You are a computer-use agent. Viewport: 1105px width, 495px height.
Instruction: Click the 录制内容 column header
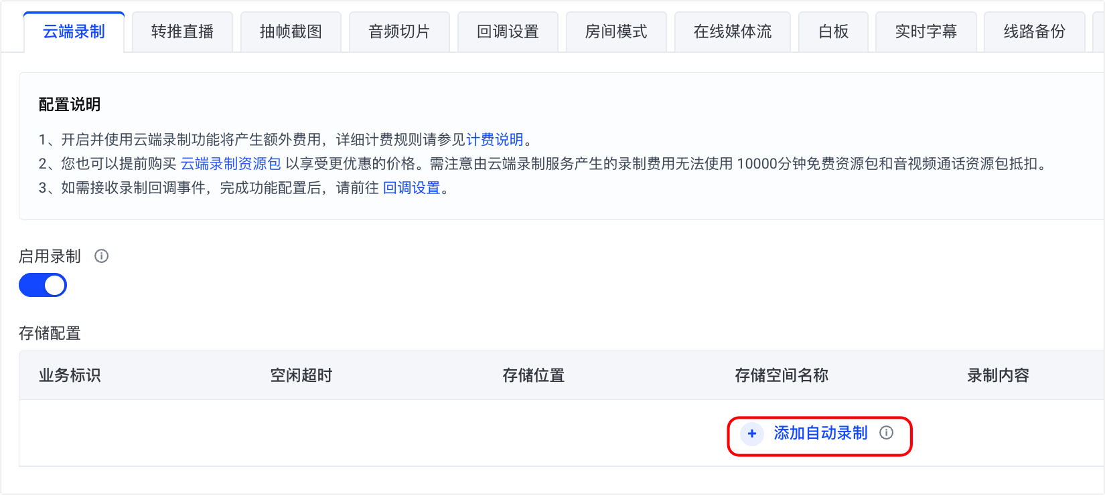[x=998, y=375]
